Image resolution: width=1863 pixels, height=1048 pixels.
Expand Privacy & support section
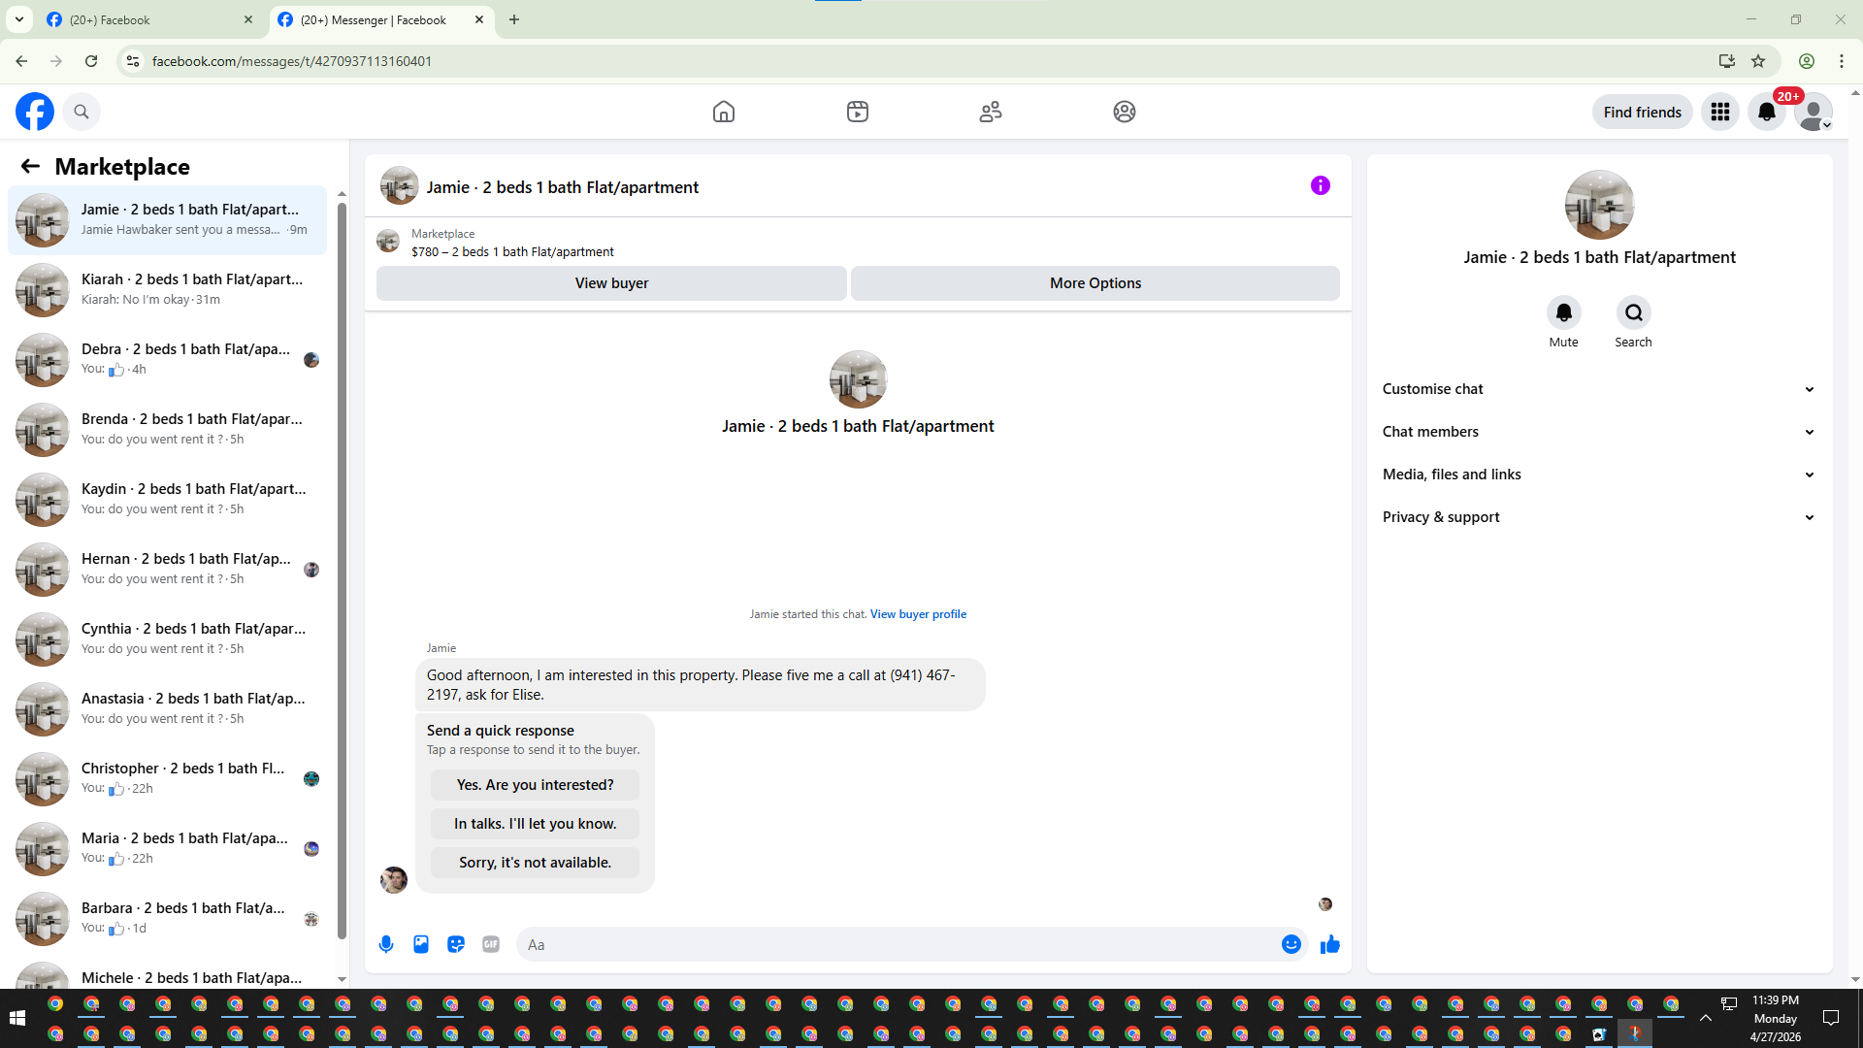point(1599,517)
